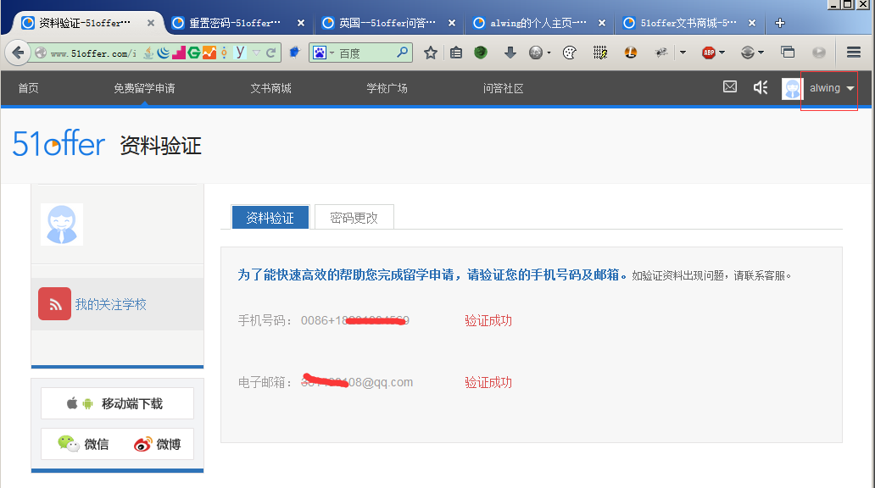
Task: Close the alwing的个人主页 tab
Action: pyautogui.click(x=602, y=23)
